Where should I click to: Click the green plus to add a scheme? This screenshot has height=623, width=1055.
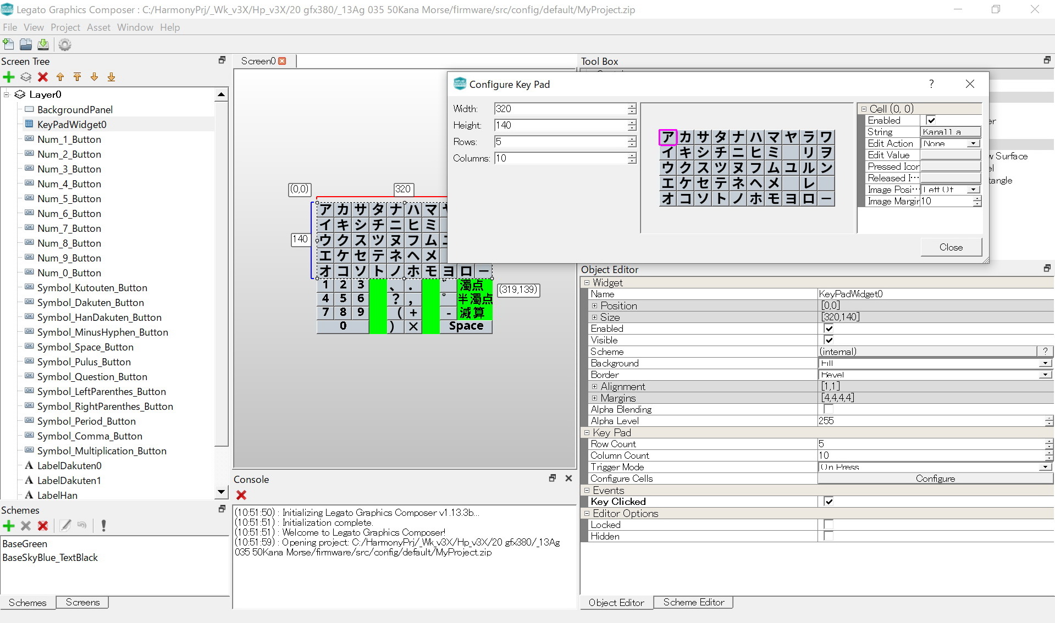point(9,526)
